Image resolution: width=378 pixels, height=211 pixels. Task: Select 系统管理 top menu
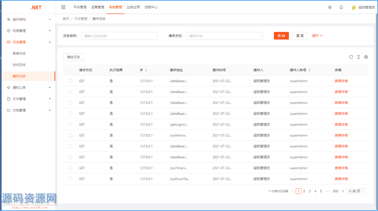pyautogui.click(x=116, y=7)
